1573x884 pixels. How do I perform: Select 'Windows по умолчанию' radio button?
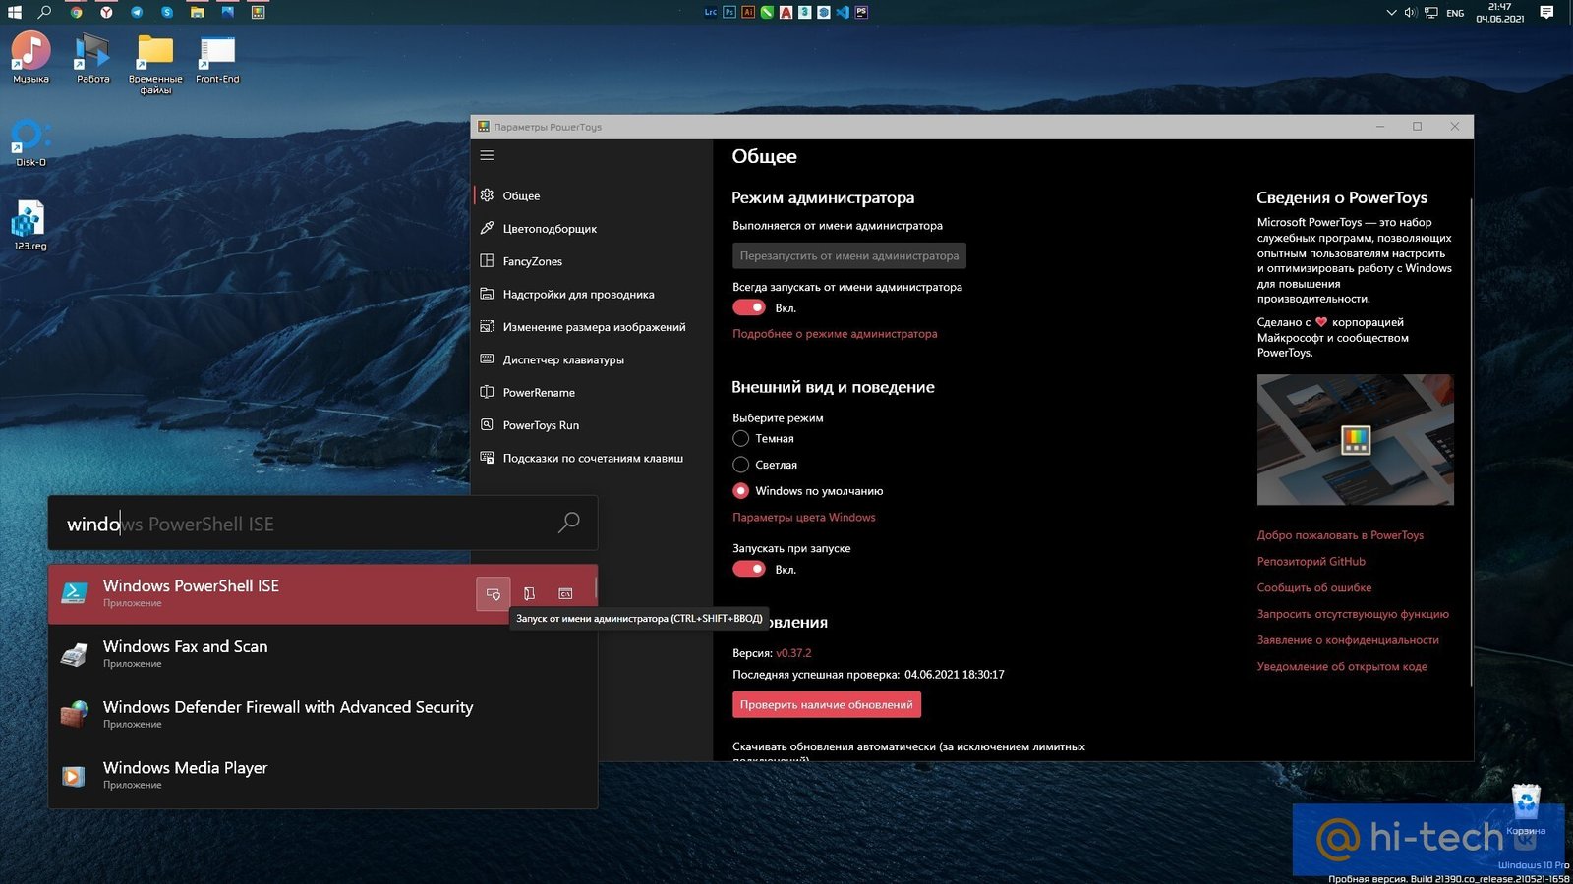coord(741,490)
